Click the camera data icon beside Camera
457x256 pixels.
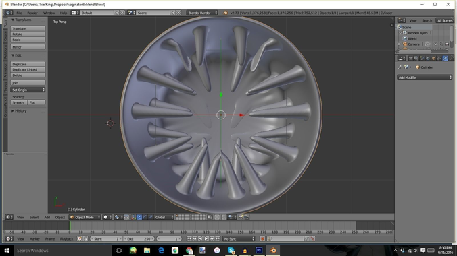(x=427, y=44)
